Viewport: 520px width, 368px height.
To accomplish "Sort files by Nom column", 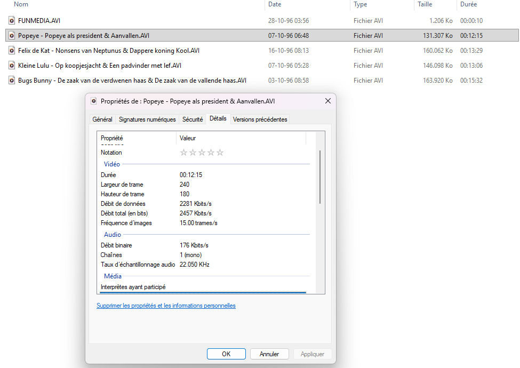I will click(21, 4).
